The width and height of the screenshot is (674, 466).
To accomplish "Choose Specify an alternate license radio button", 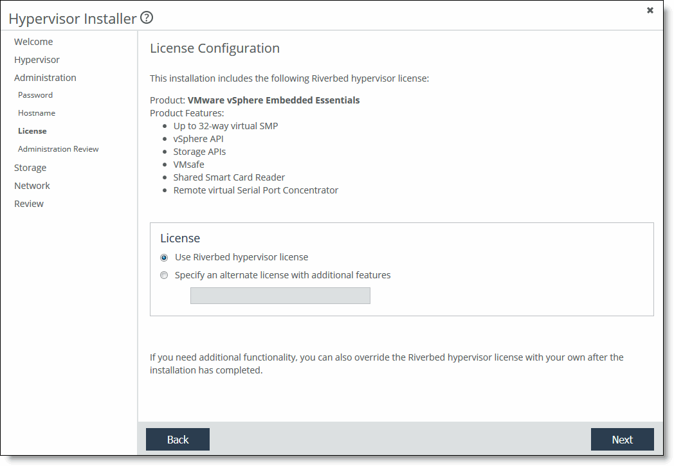I will pos(164,276).
